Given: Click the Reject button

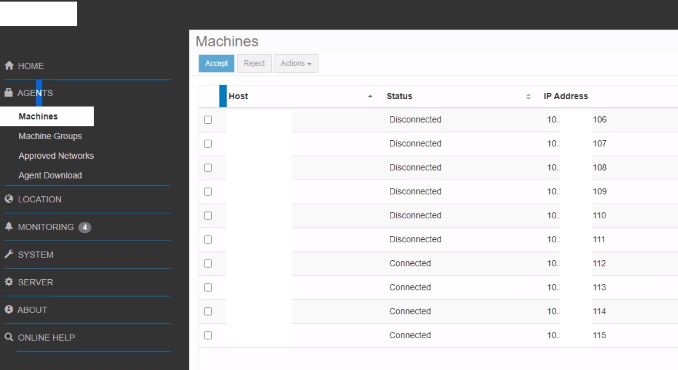Looking at the screenshot, I should pos(254,64).
